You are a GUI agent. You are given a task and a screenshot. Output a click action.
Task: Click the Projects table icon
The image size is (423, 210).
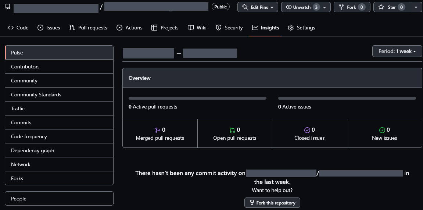154,28
